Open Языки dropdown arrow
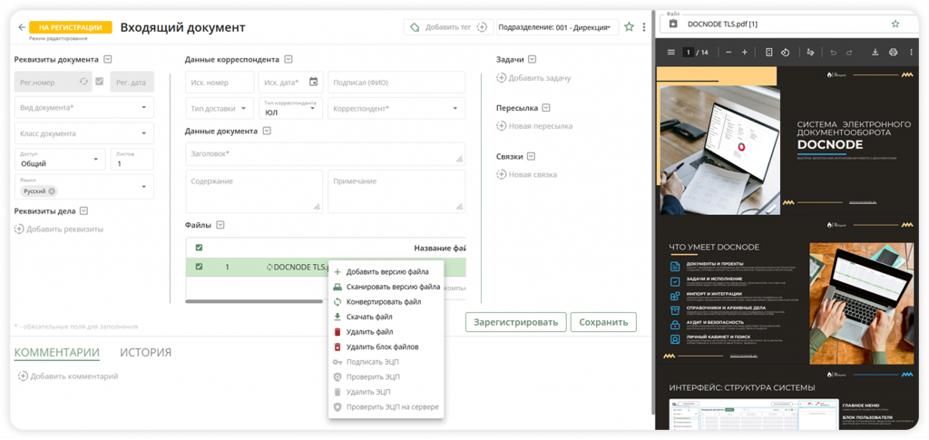 click(x=144, y=187)
